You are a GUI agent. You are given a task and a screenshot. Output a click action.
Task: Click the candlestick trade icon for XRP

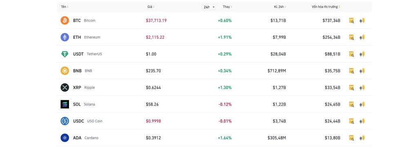click(362, 88)
